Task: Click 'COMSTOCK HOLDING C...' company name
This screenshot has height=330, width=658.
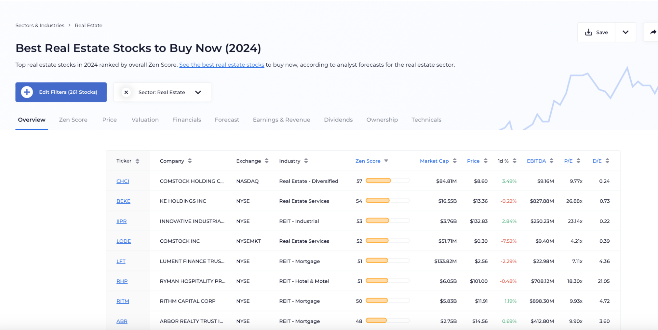Action: pos(192,181)
